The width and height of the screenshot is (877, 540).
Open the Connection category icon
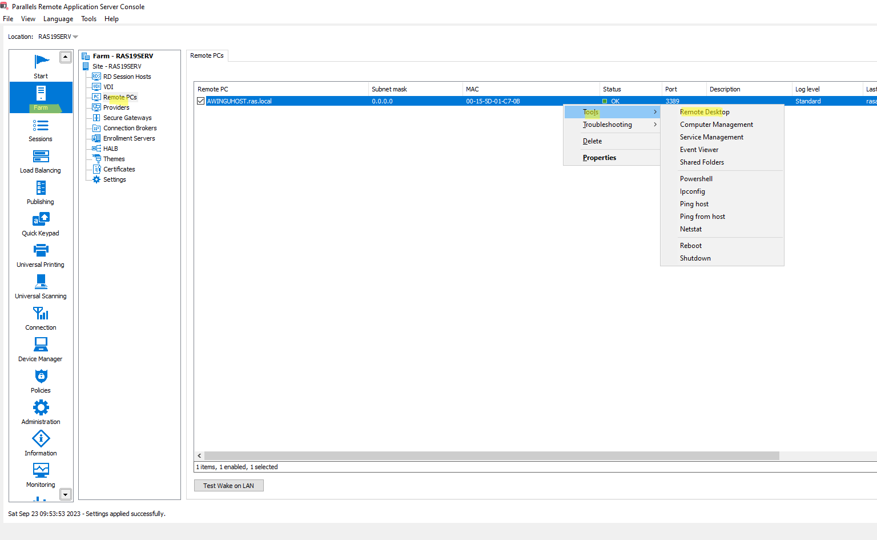41,314
